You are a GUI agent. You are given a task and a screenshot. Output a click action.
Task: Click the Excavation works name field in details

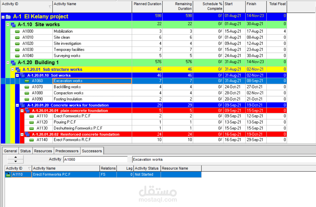coord(224,160)
